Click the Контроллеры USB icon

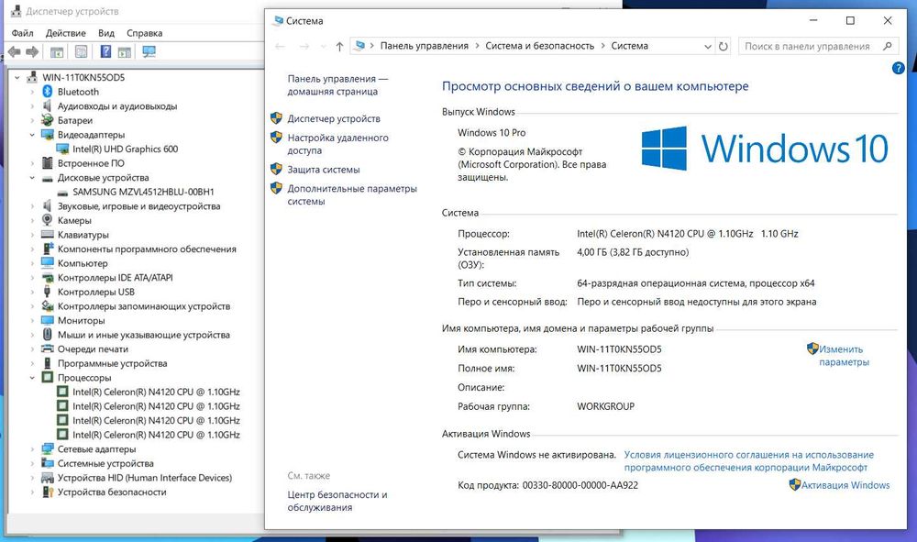[48, 292]
